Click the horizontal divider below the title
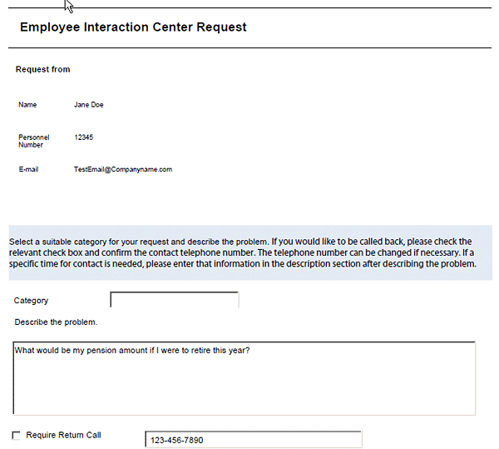This screenshot has height=449, width=499. pyautogui.click(x=249, y=48)
